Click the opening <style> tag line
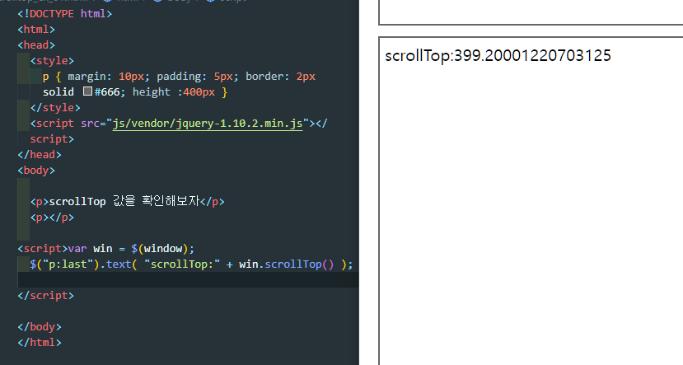Image resolution: width=683 pixels, height=365 pixels. (x=52, y=61)
